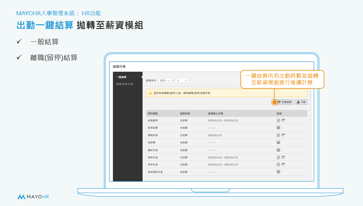Click the 其他假別代金 row label
The height and width of the screenshot is (206, 363).
tap(155, 172)
